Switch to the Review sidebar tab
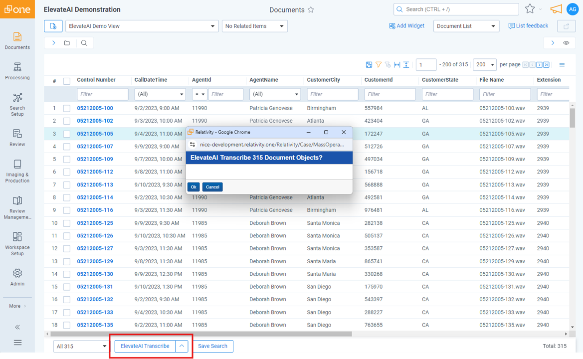The image size is (583, 359). [17, 138]
